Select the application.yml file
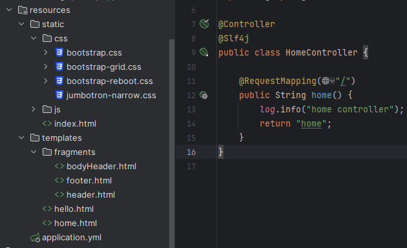Image resolution: width=407 pixels, height=248 pixels. [72, 238]
